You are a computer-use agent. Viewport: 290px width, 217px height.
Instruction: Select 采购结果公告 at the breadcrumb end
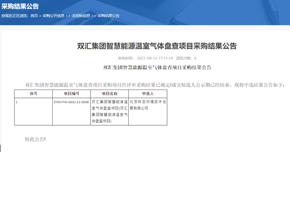pyautogui.click(x=109, y=16)
